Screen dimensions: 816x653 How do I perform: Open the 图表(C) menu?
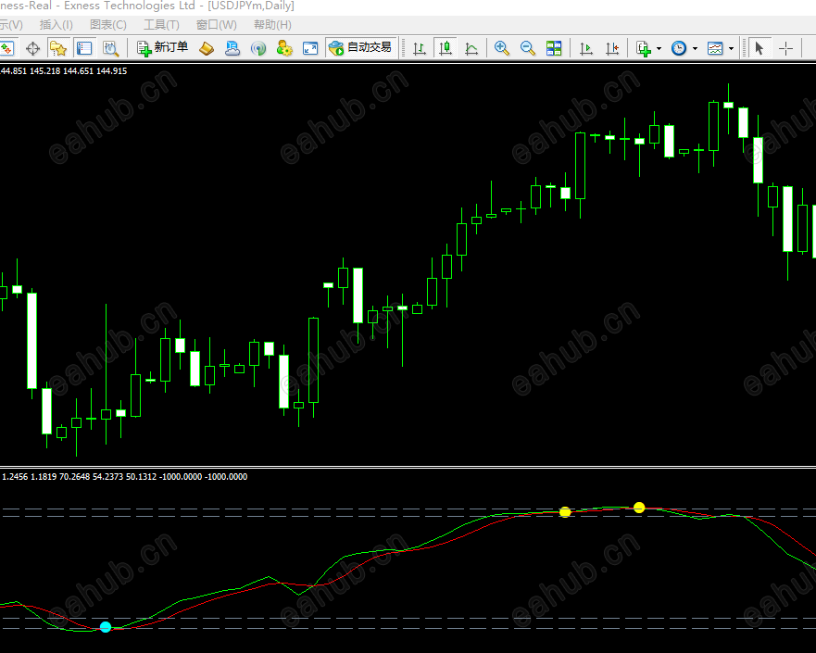coord(108,24)
